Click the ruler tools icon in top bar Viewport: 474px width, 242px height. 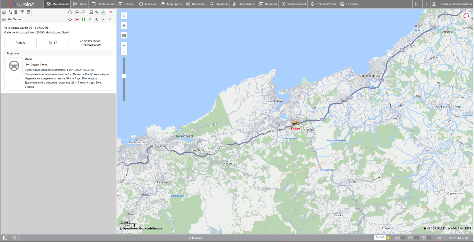coord(417,4)
